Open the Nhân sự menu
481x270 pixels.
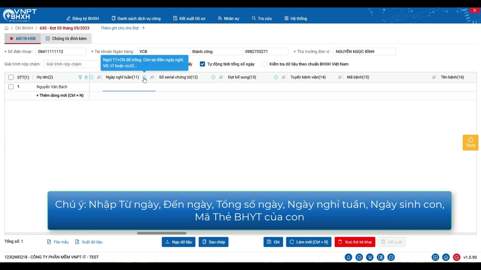(x=228, y=18)
